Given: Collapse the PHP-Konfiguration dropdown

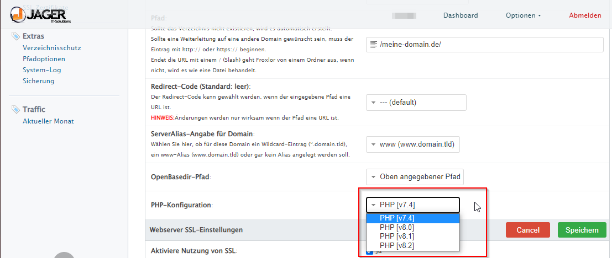Looking at the screenshot, I should click(412, 205).
